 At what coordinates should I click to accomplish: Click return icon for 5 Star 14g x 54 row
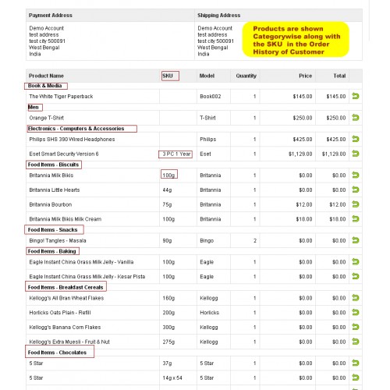356,378
